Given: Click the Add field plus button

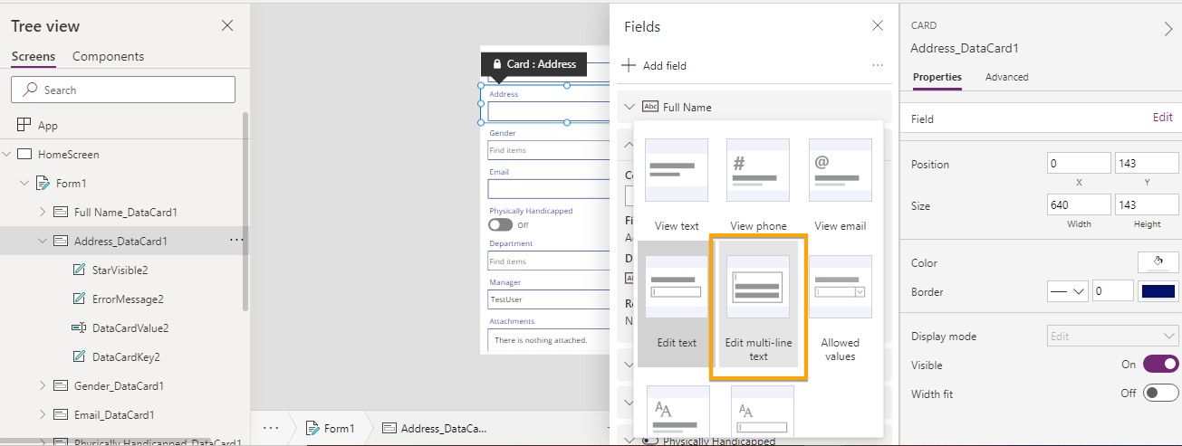Looking at the screenshot, I should pyautogui.click(x=629, y=65).
